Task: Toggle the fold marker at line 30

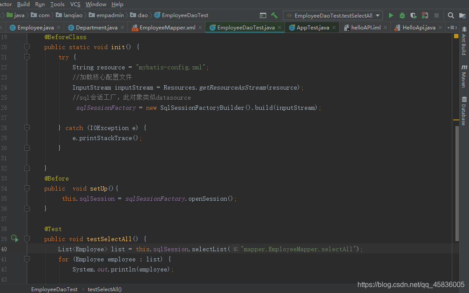Action: click(x=27, y=148)
